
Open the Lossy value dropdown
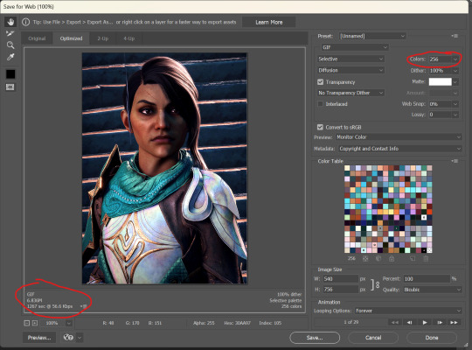(455, 115)
